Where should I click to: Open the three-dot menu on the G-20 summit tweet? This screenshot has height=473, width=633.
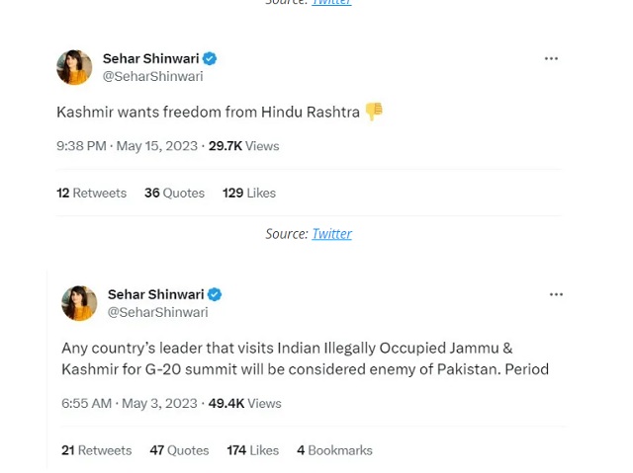pos(556,294)
